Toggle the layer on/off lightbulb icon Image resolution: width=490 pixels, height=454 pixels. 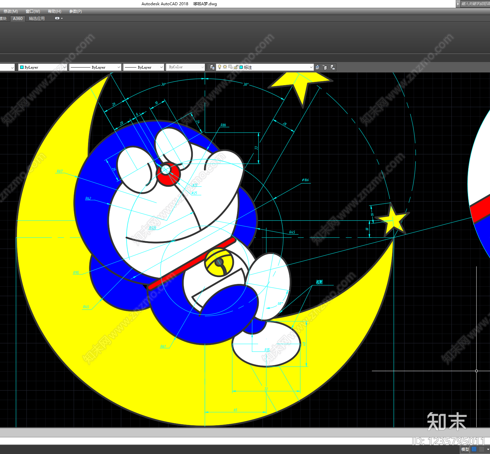[220, 67]
